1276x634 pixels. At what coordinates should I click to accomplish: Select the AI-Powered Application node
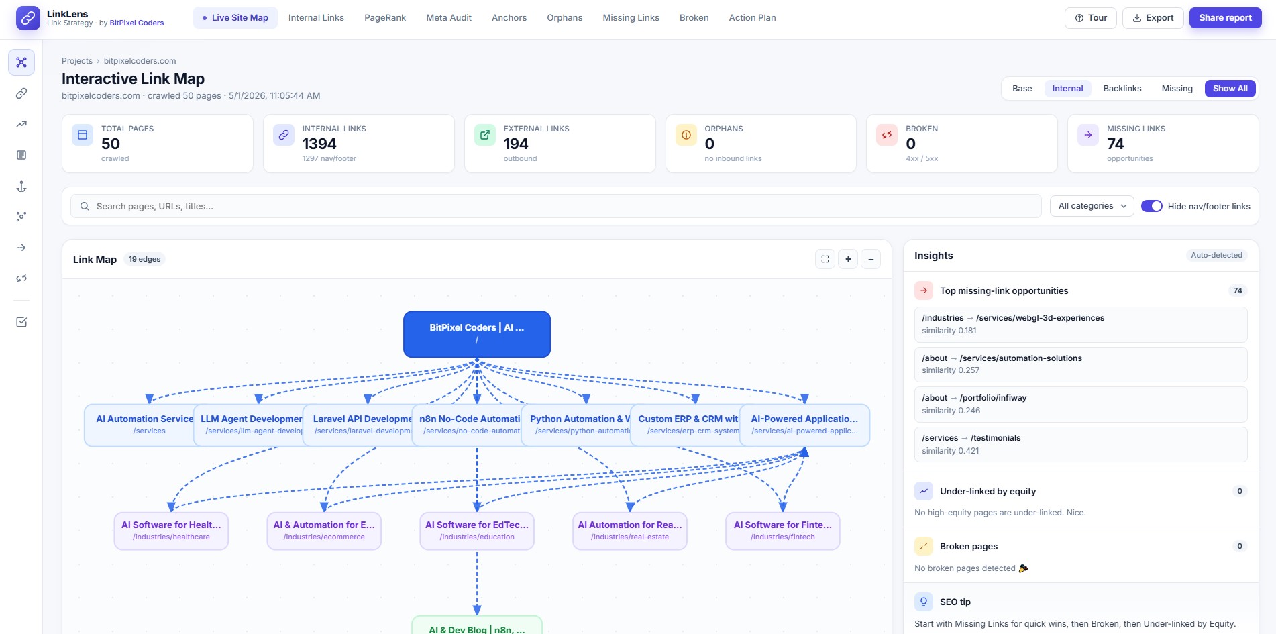(804, 425)
